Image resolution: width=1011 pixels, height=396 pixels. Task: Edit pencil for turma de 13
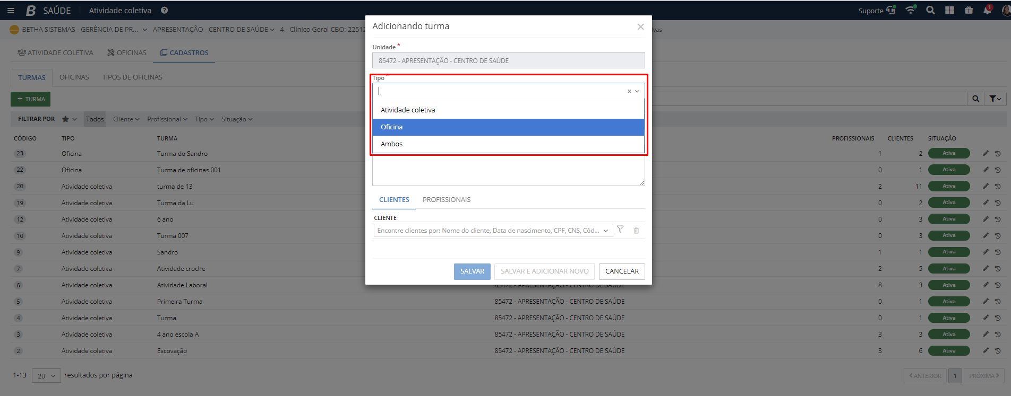[x=986, y=186]
